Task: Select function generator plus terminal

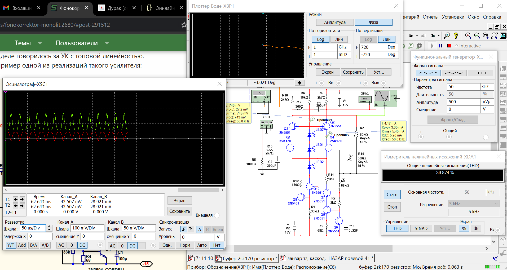Action: [421, 137]
